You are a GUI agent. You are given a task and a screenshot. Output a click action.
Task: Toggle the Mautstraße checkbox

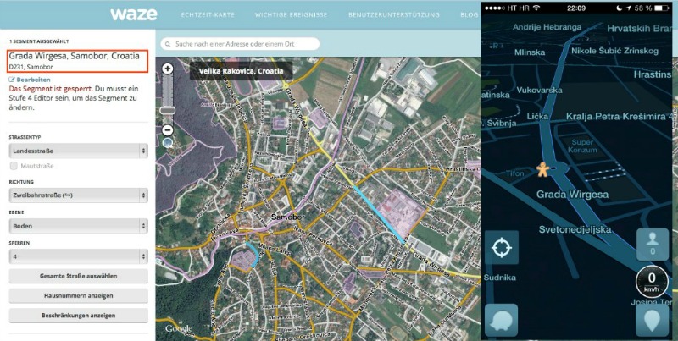click(x=14, y=166)
